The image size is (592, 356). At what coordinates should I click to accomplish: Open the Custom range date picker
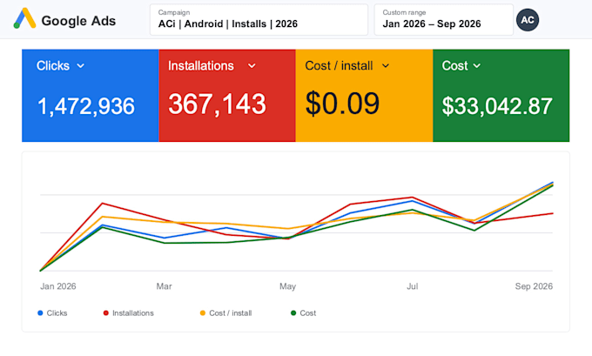pos(444,20)
